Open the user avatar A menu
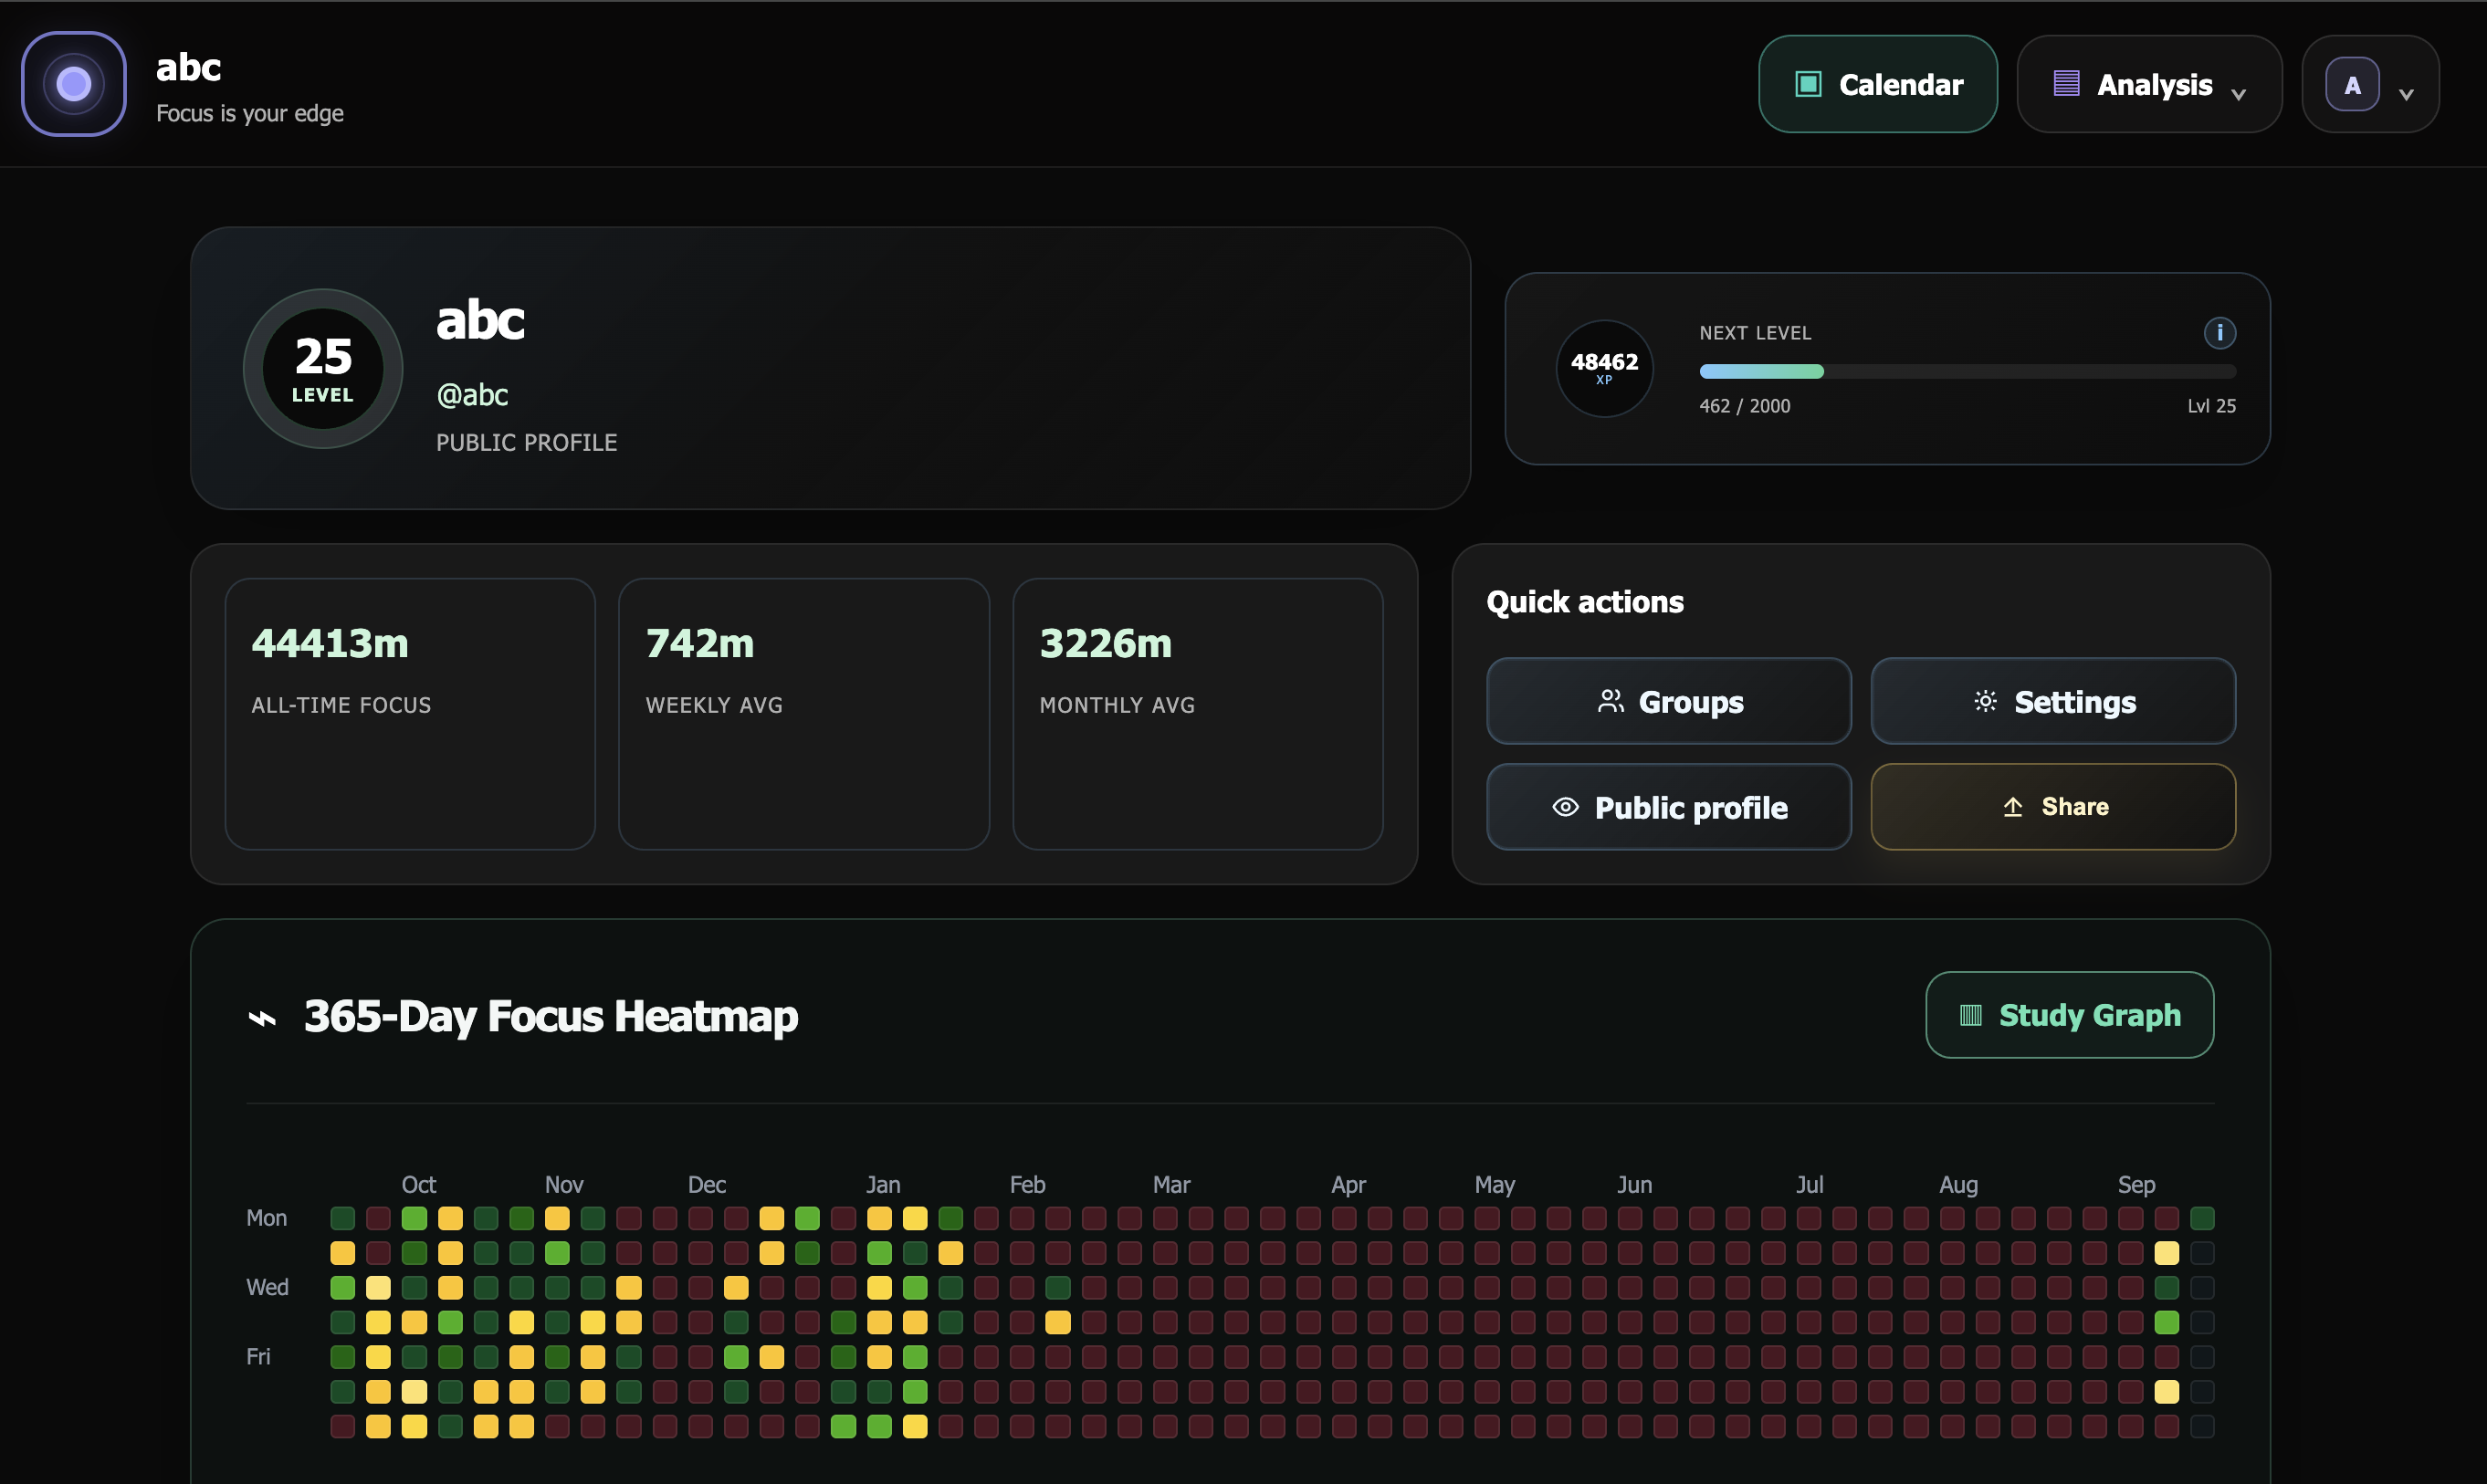This screenshot has width=2487, height=1484. (x=2370, y=84)
